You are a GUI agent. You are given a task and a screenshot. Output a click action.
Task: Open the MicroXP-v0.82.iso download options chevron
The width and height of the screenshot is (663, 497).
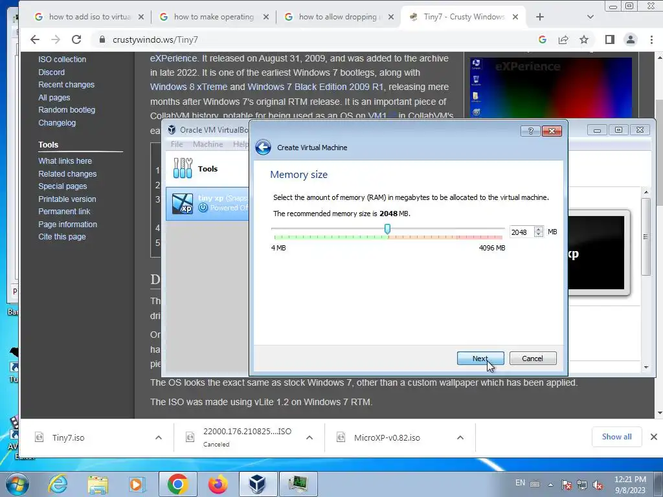(x=460, y=438)
